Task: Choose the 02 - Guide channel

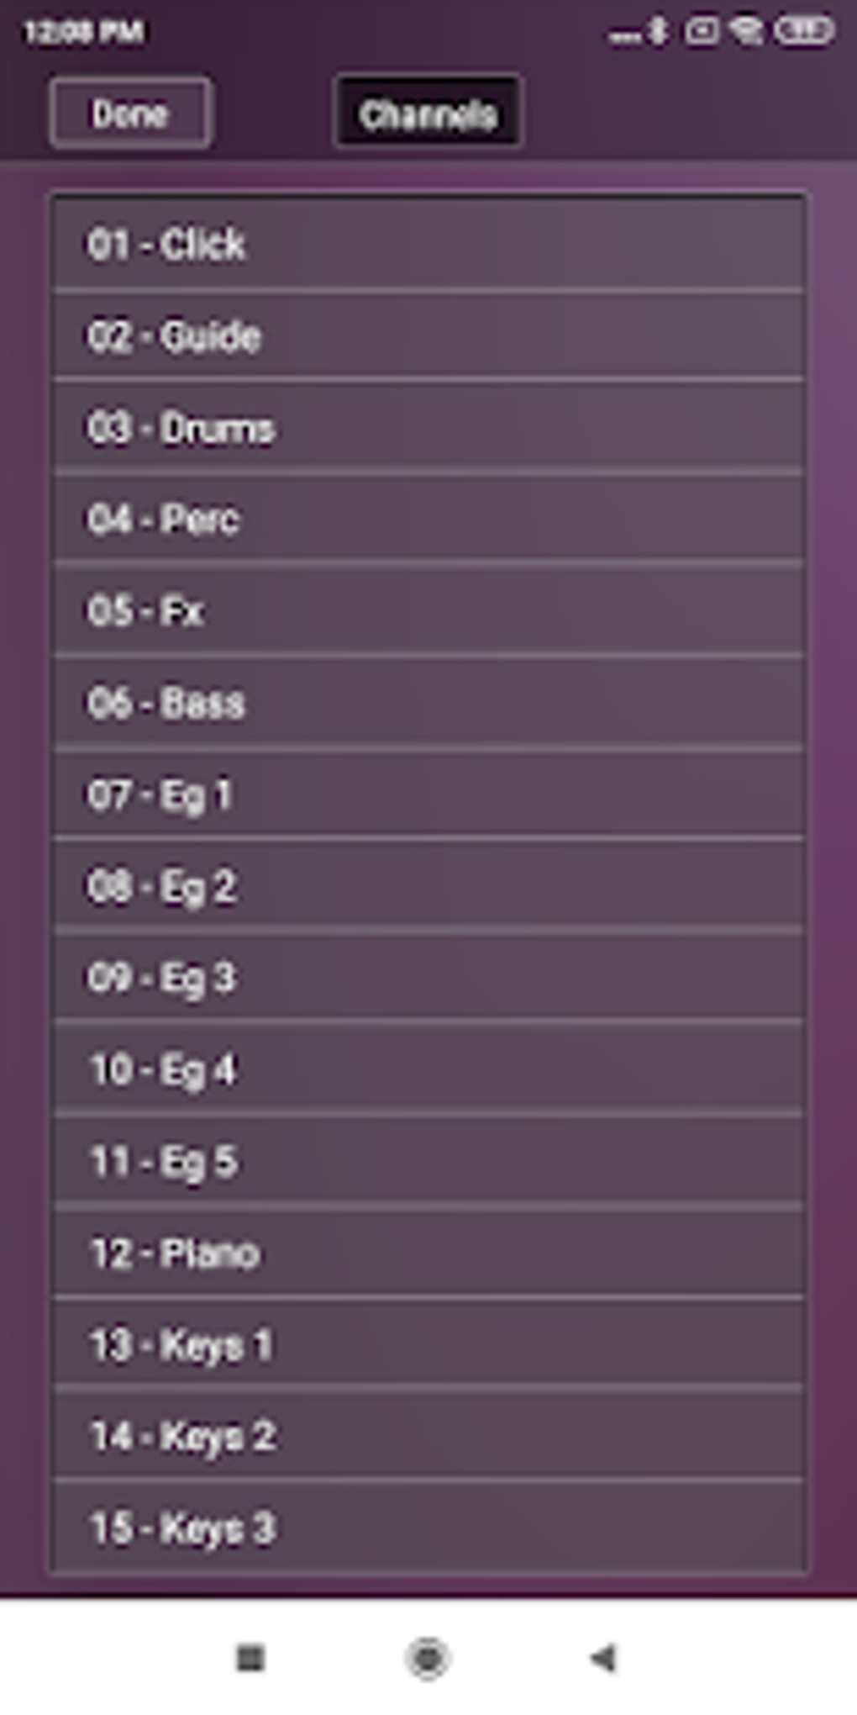Action: (428, 336)
